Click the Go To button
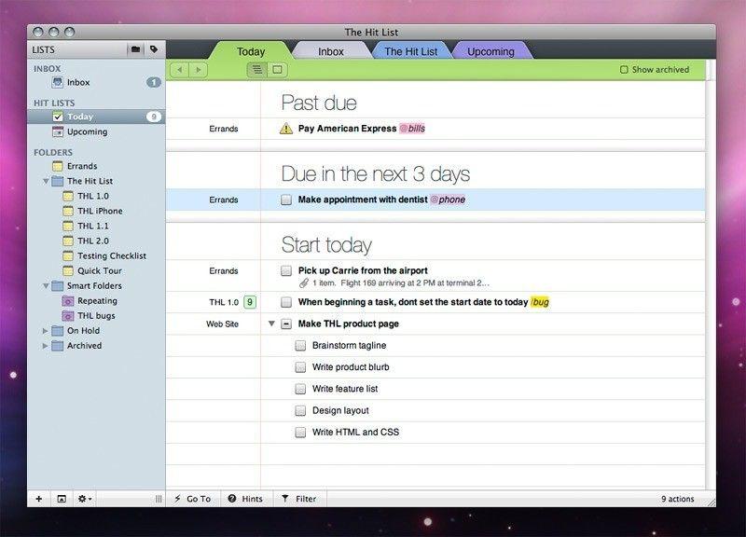 [x=193, y=499]
